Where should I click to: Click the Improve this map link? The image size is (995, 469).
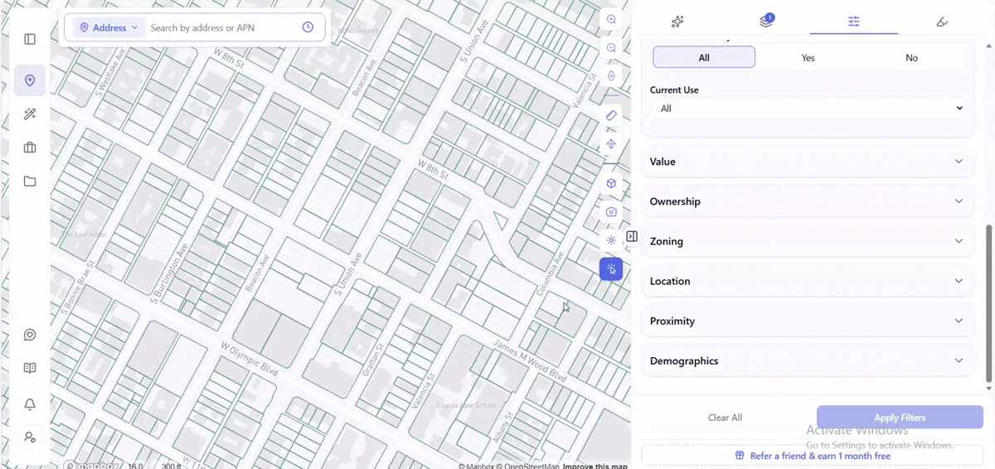pyautogui.click(x=595, y=466)
